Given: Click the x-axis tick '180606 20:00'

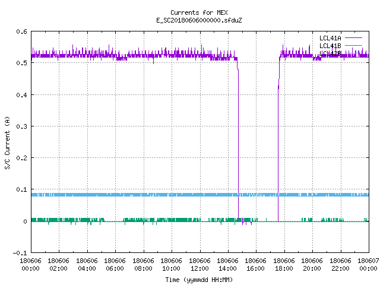Looking at the screenshot, I should coord(312,265).
